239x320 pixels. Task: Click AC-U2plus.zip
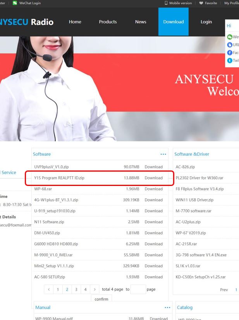pyautogui.click(x=188, y=222)
